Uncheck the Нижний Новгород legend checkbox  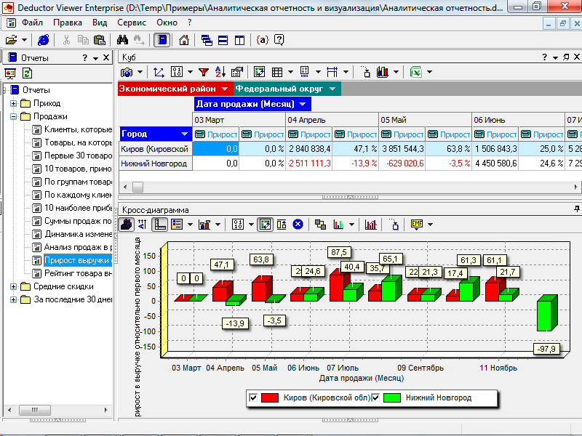(377, 397)
